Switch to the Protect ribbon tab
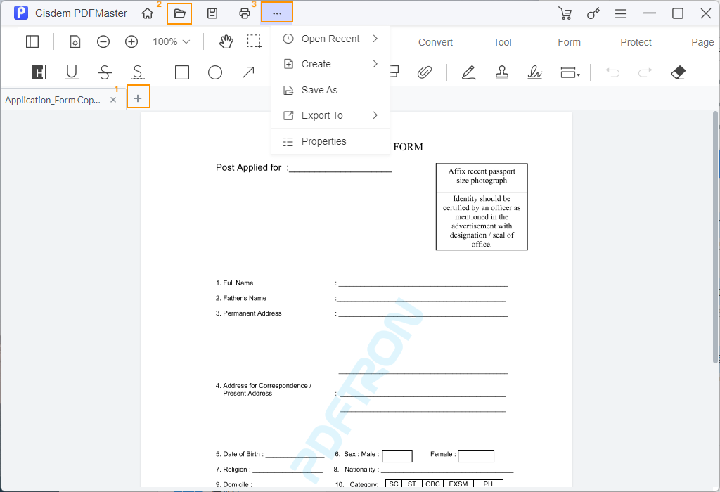Viewport: 720px width, 492px height. [636, 42]
